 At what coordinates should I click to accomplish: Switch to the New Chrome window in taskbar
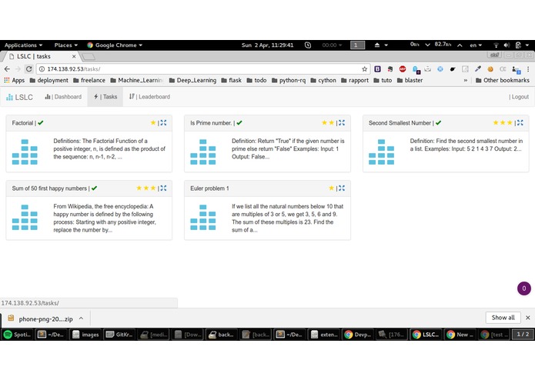(460, 335)
